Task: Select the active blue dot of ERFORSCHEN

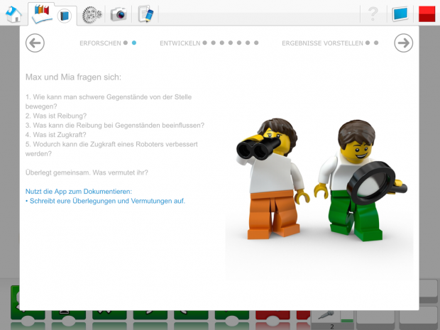Action: (x=134, y=43)
